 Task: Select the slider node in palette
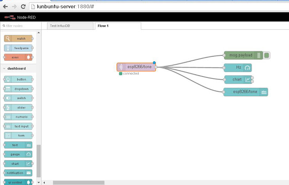18,108
